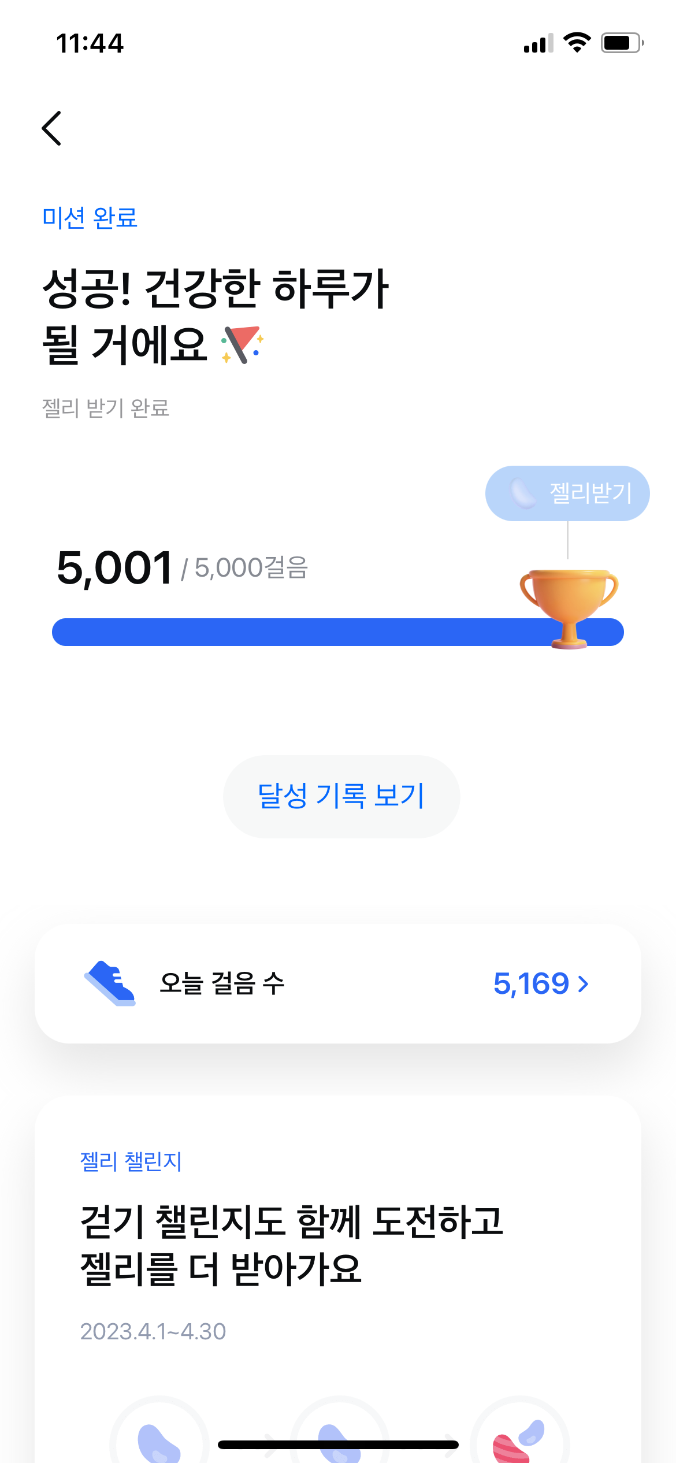Tap the 젤리받기 button

click(567, 493)
